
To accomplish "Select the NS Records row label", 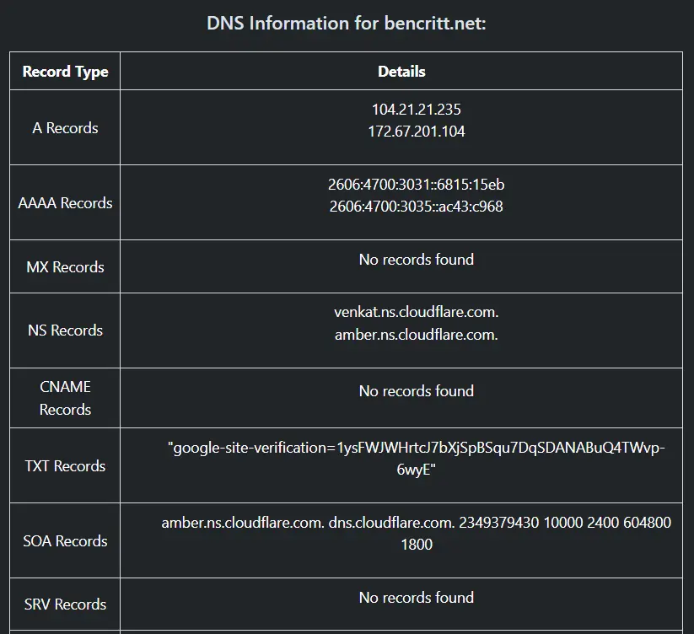I will tap(65, 330).
